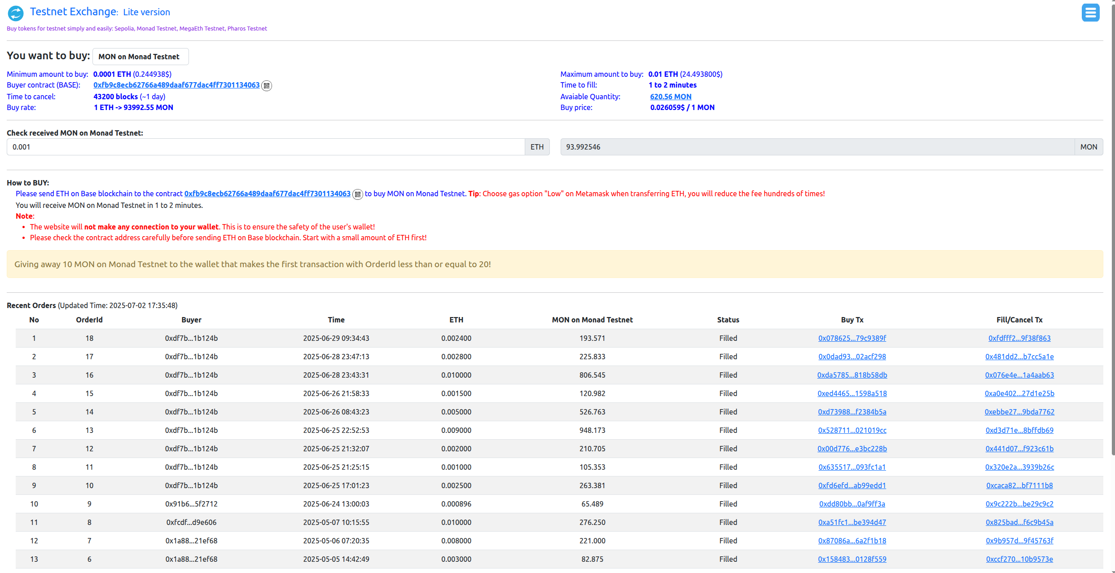The height and width of the screenshot is (573, 1115).
Task: Open Buy Tx 0xd73988...f2384b5a link
Action: pyautogui.click(x=852, y=412)
